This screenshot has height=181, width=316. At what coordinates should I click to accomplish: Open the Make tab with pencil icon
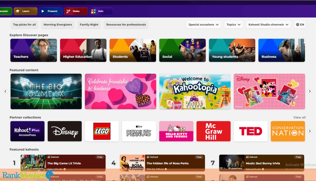click(x=76, y=11)
